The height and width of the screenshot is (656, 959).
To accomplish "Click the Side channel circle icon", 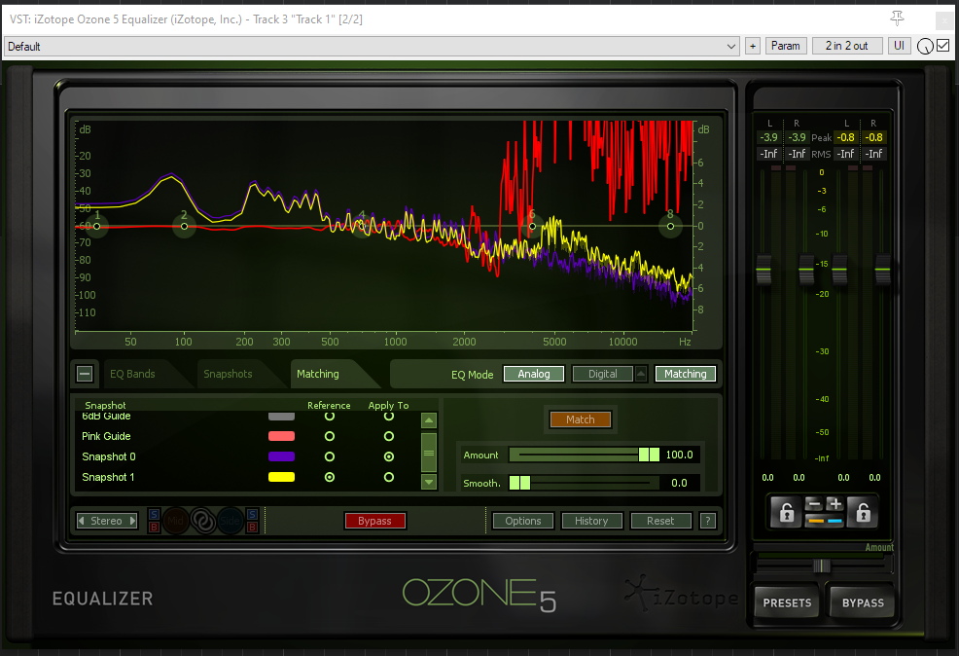I will tap(231, 521).
